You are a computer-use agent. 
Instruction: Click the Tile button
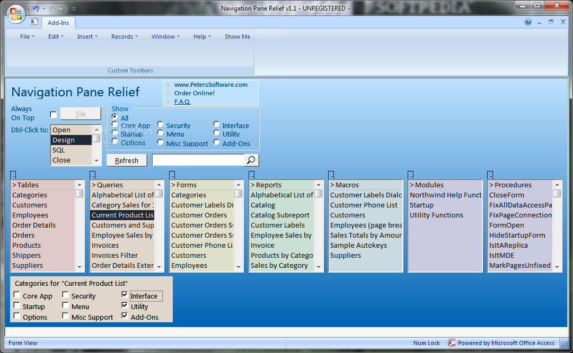click(81, 114)
